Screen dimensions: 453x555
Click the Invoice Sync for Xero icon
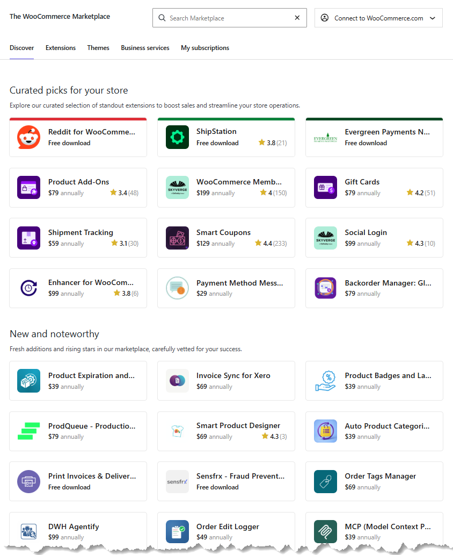tap(177, 381)
